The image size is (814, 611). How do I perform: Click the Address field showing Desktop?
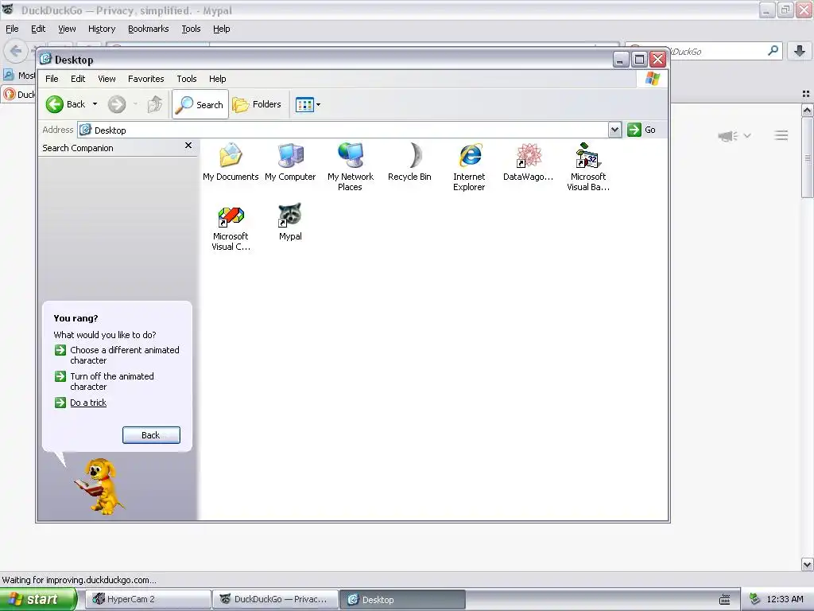pyautogui.click(x=343, y=130)
